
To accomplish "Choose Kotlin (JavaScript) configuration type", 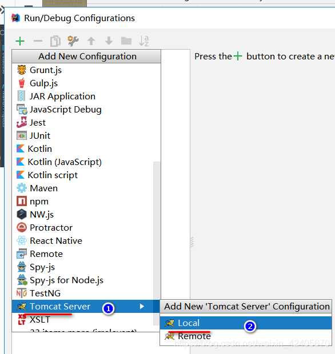I will (x=86, y=162).
